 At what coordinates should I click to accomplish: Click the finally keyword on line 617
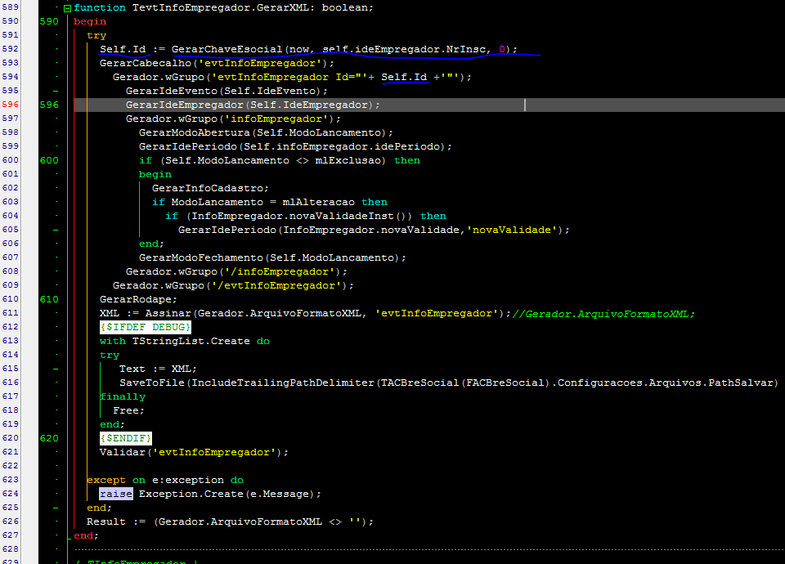[x=123, y=397]
